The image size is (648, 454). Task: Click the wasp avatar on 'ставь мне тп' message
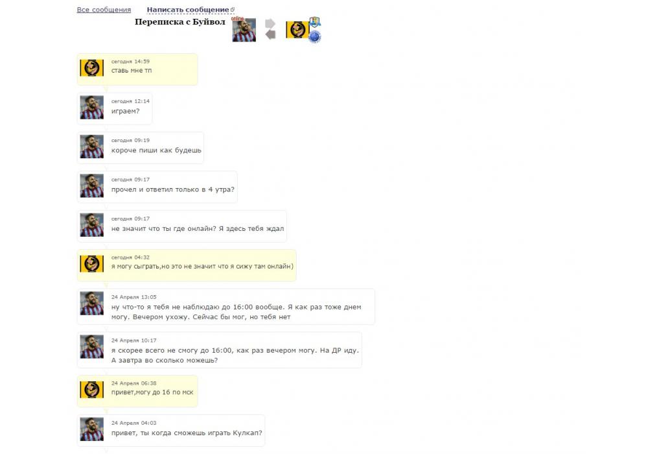(x=92, y=68)
